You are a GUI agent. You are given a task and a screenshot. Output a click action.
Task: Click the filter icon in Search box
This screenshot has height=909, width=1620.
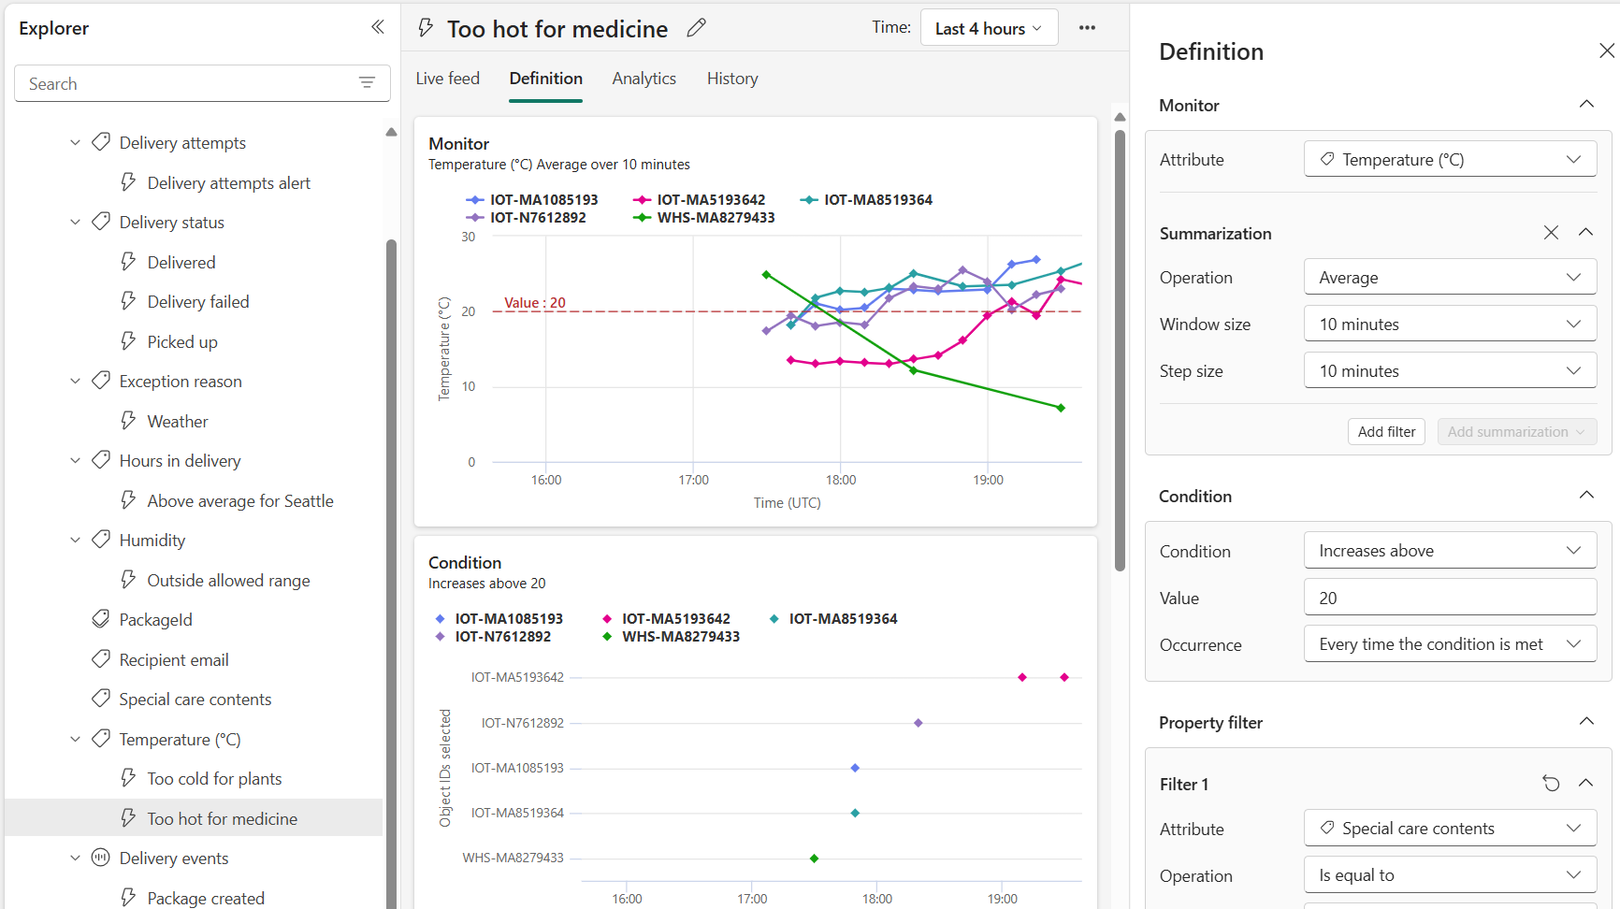(x=368, y=83)
